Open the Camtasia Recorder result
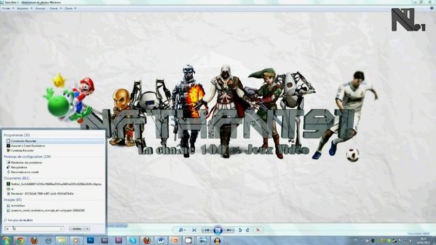The height and width of the screenshot is (245, 436). tap(54, 150)
